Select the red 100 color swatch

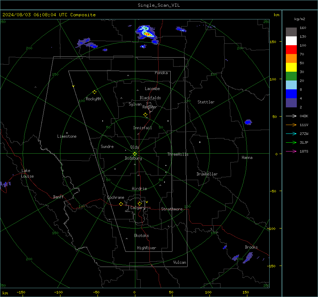(x=291, y=50)
